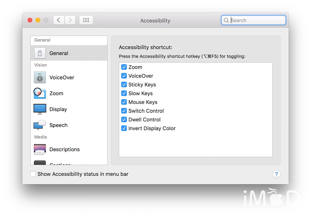311x216 pixels.
Task: Open Zoom settings from the sidebar
Action: pyautogui.click(x=40, y=93)
